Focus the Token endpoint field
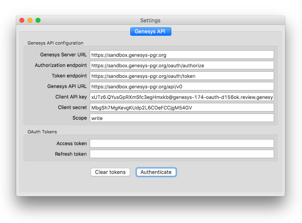 tap(182, 76)
